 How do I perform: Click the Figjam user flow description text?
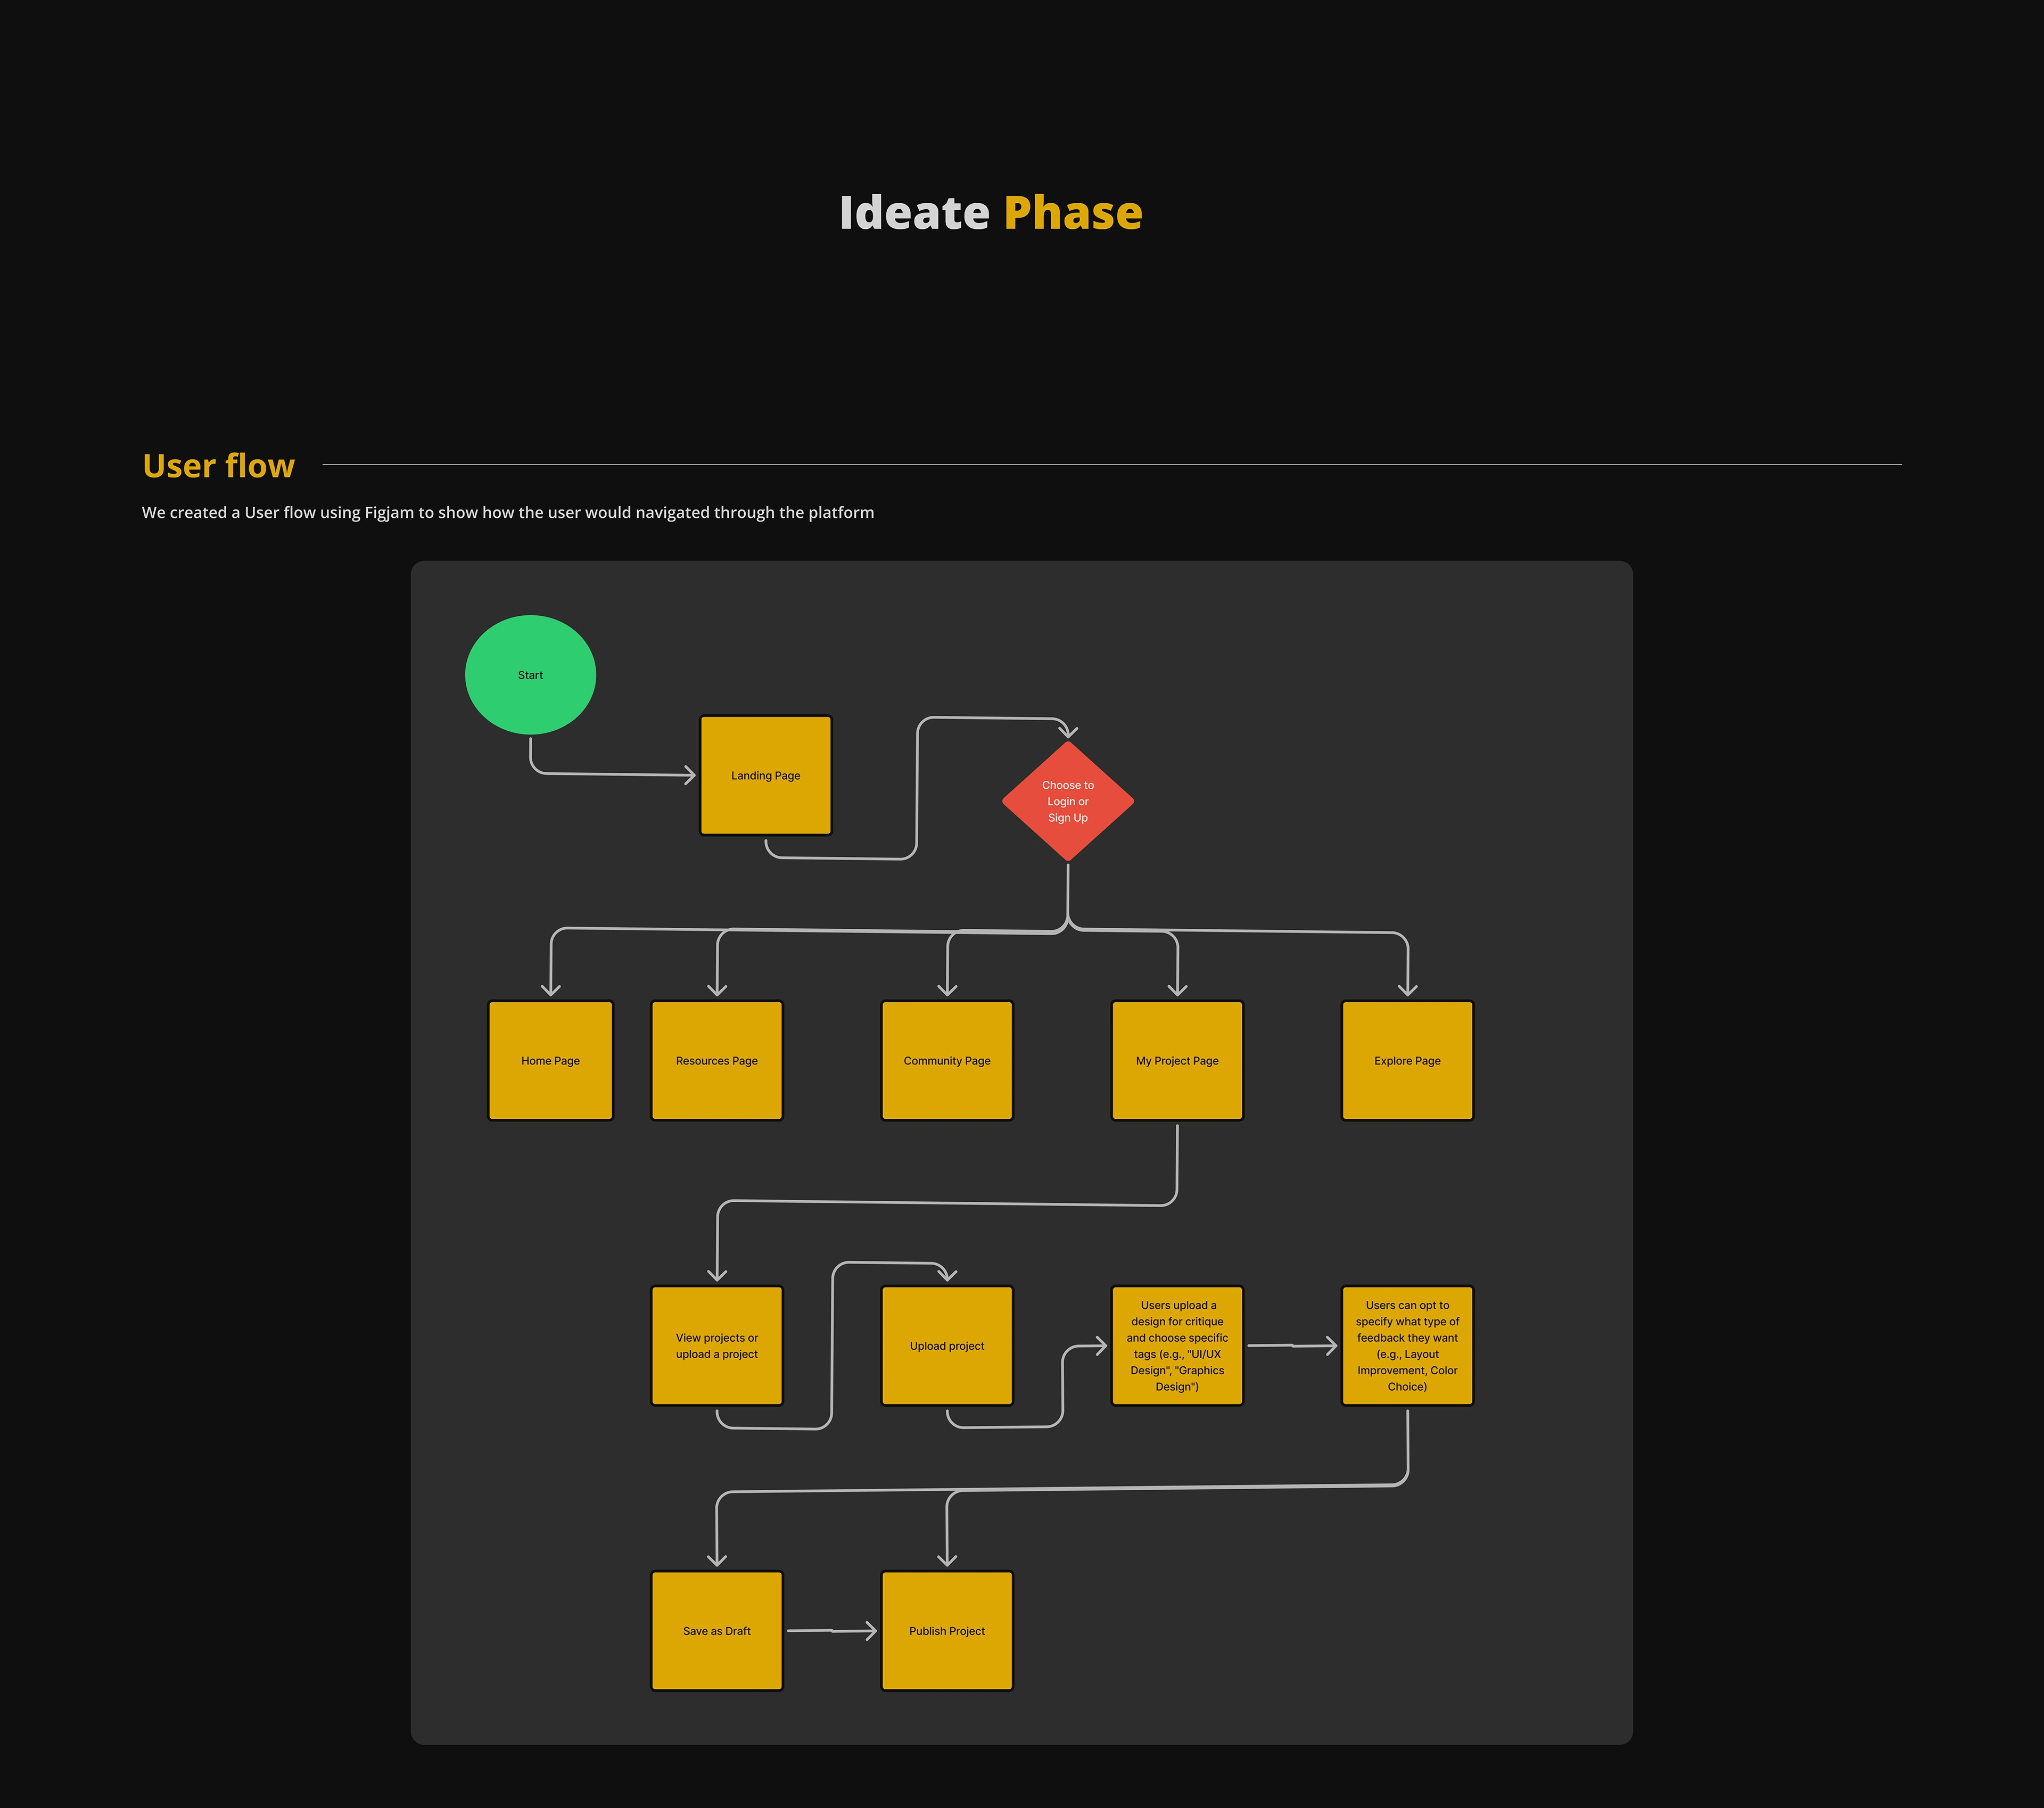click(508, 513)
